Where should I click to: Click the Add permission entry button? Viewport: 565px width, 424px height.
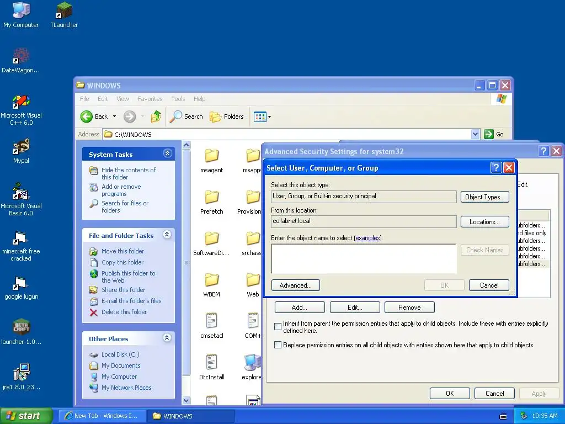300,307
